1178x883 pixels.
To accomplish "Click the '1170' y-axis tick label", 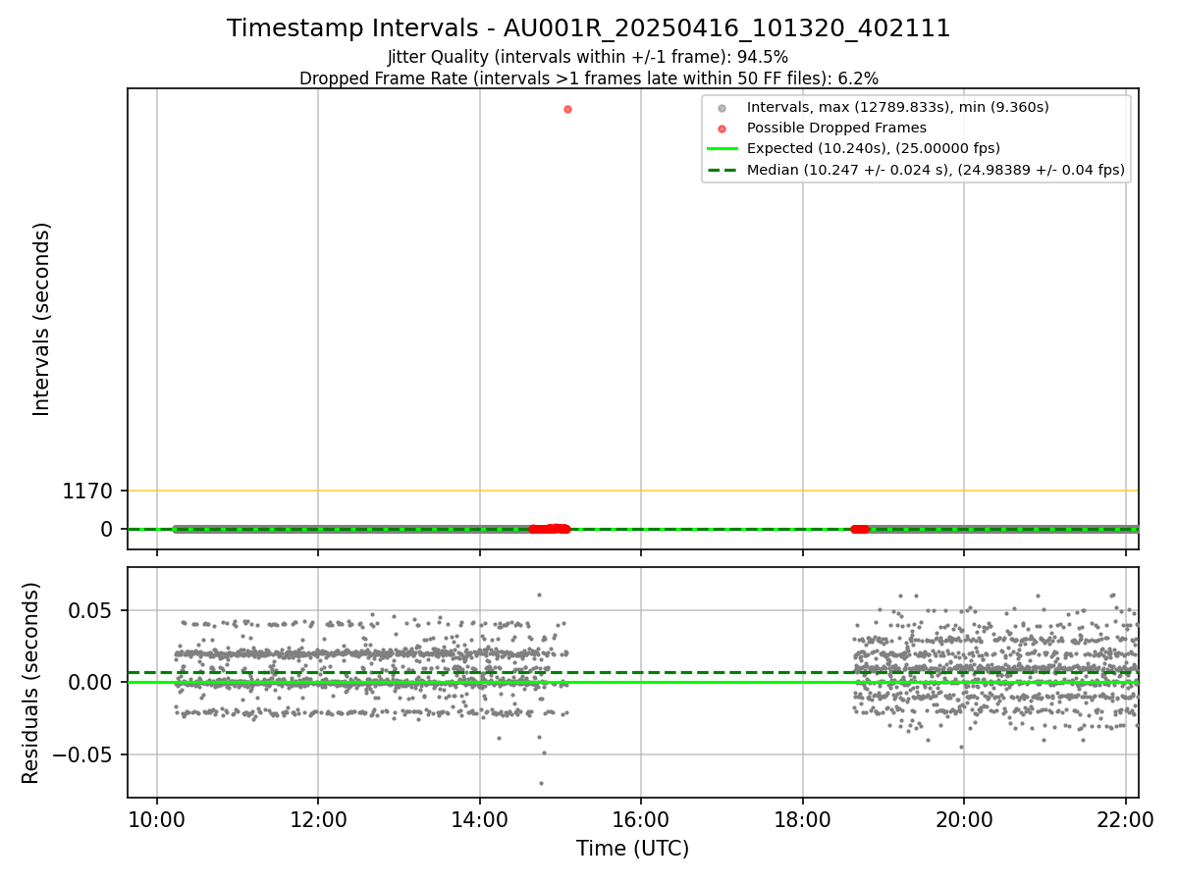I will click(x=89, y=491).
